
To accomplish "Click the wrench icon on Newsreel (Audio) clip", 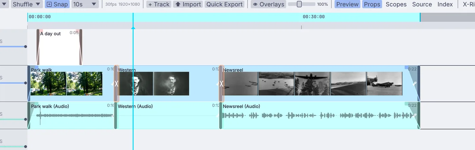I will point(415,115).
